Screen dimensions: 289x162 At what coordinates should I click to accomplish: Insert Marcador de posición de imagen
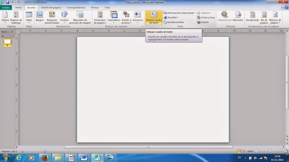[x=80, y=17]
